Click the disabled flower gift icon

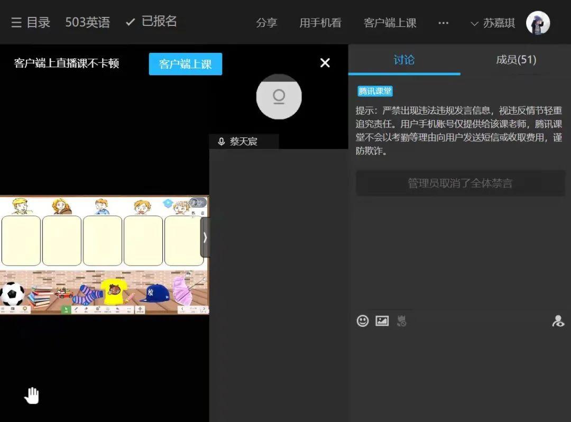pyautogui.click(x=402, y=320)
